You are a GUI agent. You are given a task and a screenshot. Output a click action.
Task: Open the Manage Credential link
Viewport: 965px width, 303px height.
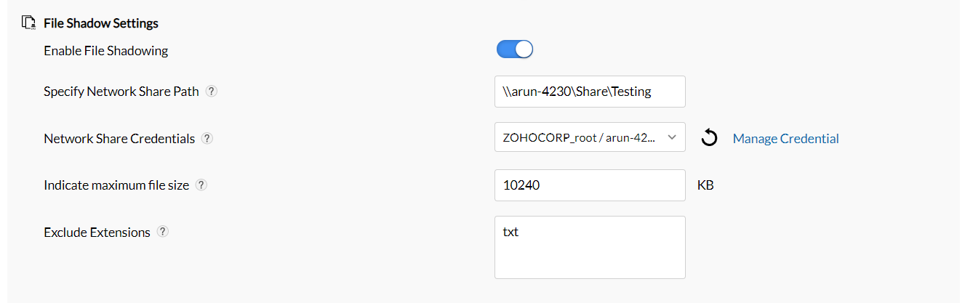(785, 138)
